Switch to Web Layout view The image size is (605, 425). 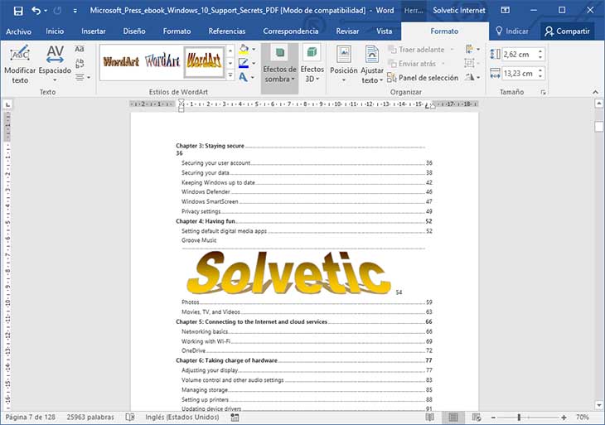coord(477,418)
